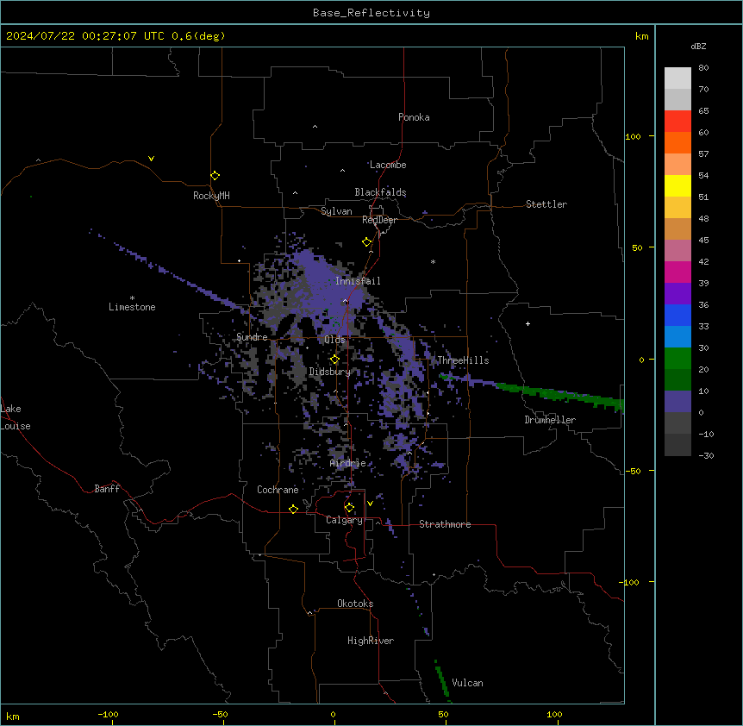This screenshot has height=726, width=743.
Task: Click the Lacombe city label
Action: [x=388, y=165]
